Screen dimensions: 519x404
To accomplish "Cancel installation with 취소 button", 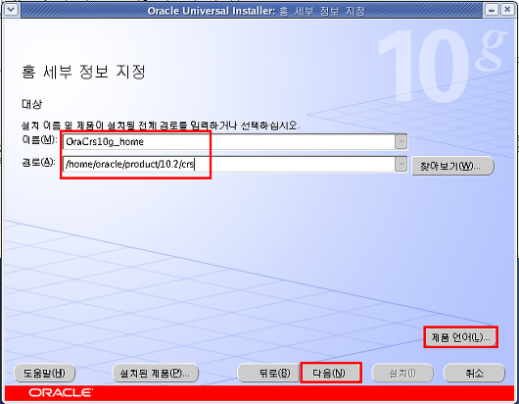I will tap(474, 374).
